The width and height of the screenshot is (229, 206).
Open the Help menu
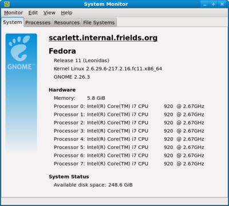click(66, 13)
